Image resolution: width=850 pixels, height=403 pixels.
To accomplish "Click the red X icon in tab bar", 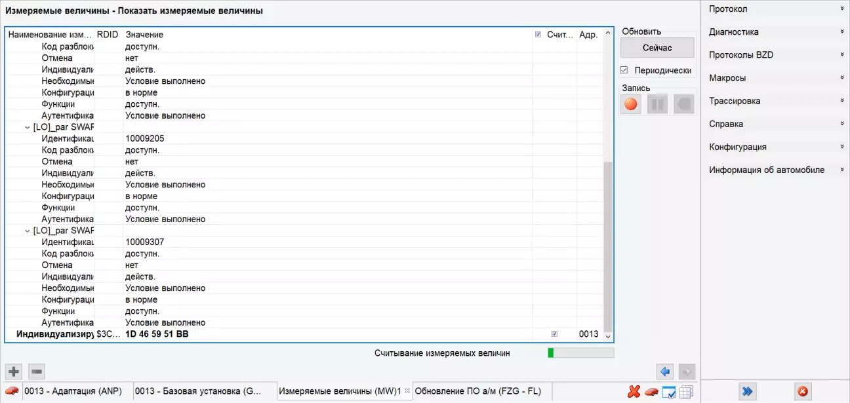I will (634, 392).
